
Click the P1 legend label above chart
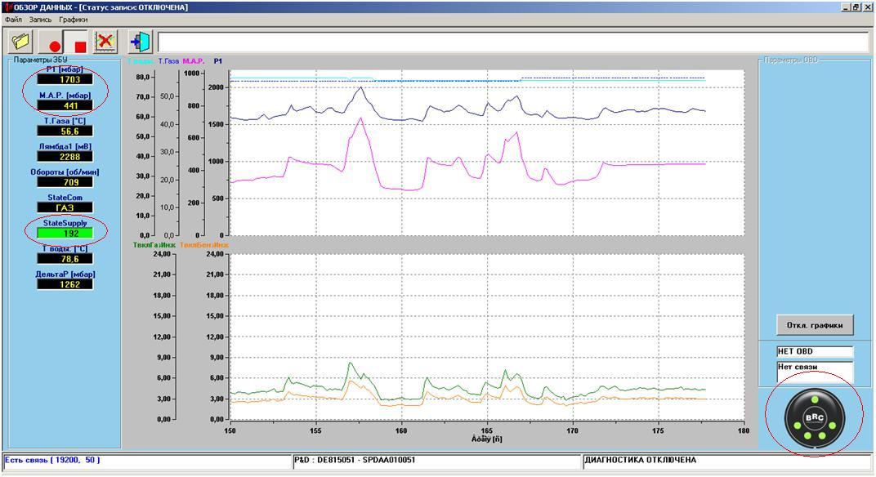pos(218,61)
